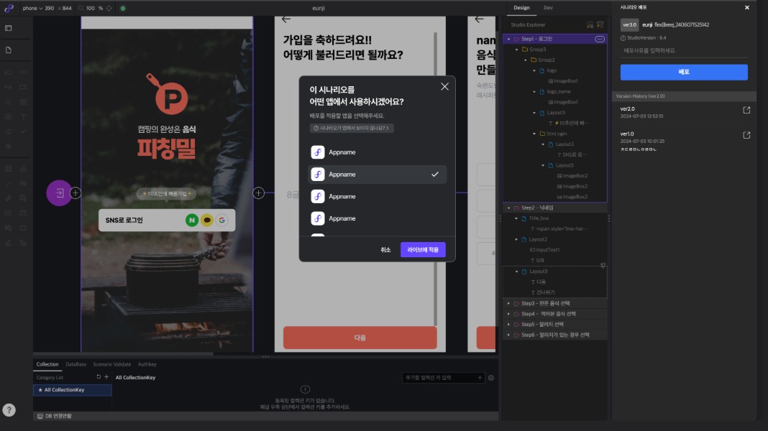
Task: Collapse the Step1 - 로그인 tree node
Action: [x=508, y=39]
